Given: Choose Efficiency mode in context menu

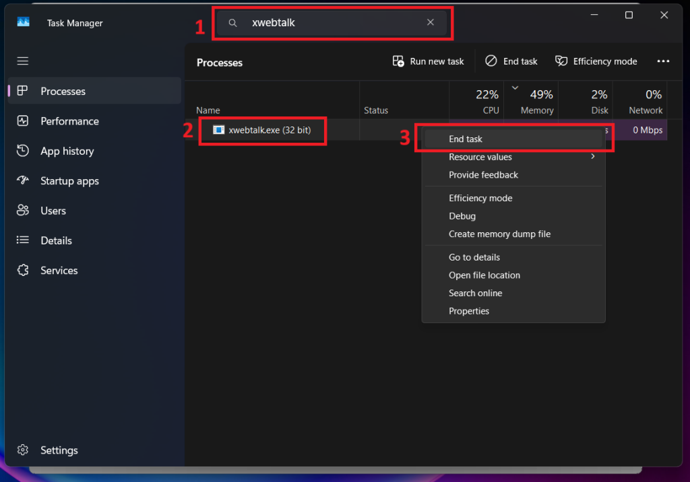Looking at the screenshot, I should point(513,199).
